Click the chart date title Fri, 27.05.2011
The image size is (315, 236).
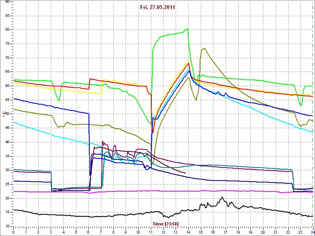click(x=157, y=7)
